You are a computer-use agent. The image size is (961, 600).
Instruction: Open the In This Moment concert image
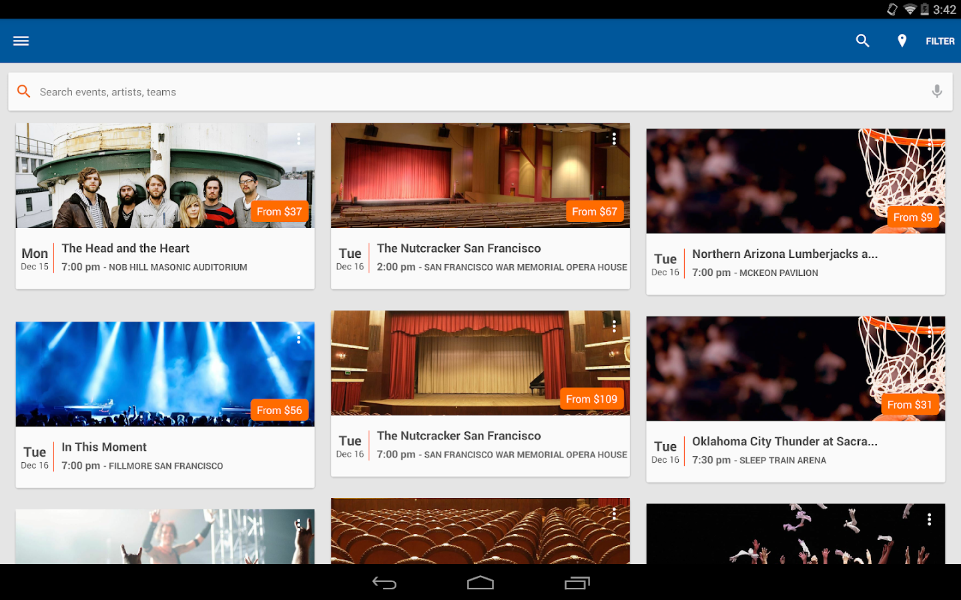(x=165, y=374)
